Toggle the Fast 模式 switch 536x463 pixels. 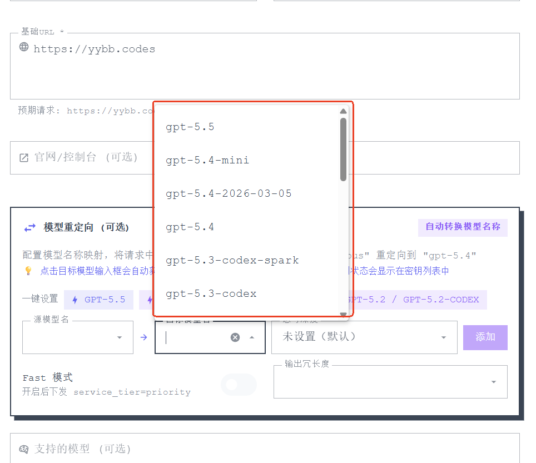(x=239, y=385)
